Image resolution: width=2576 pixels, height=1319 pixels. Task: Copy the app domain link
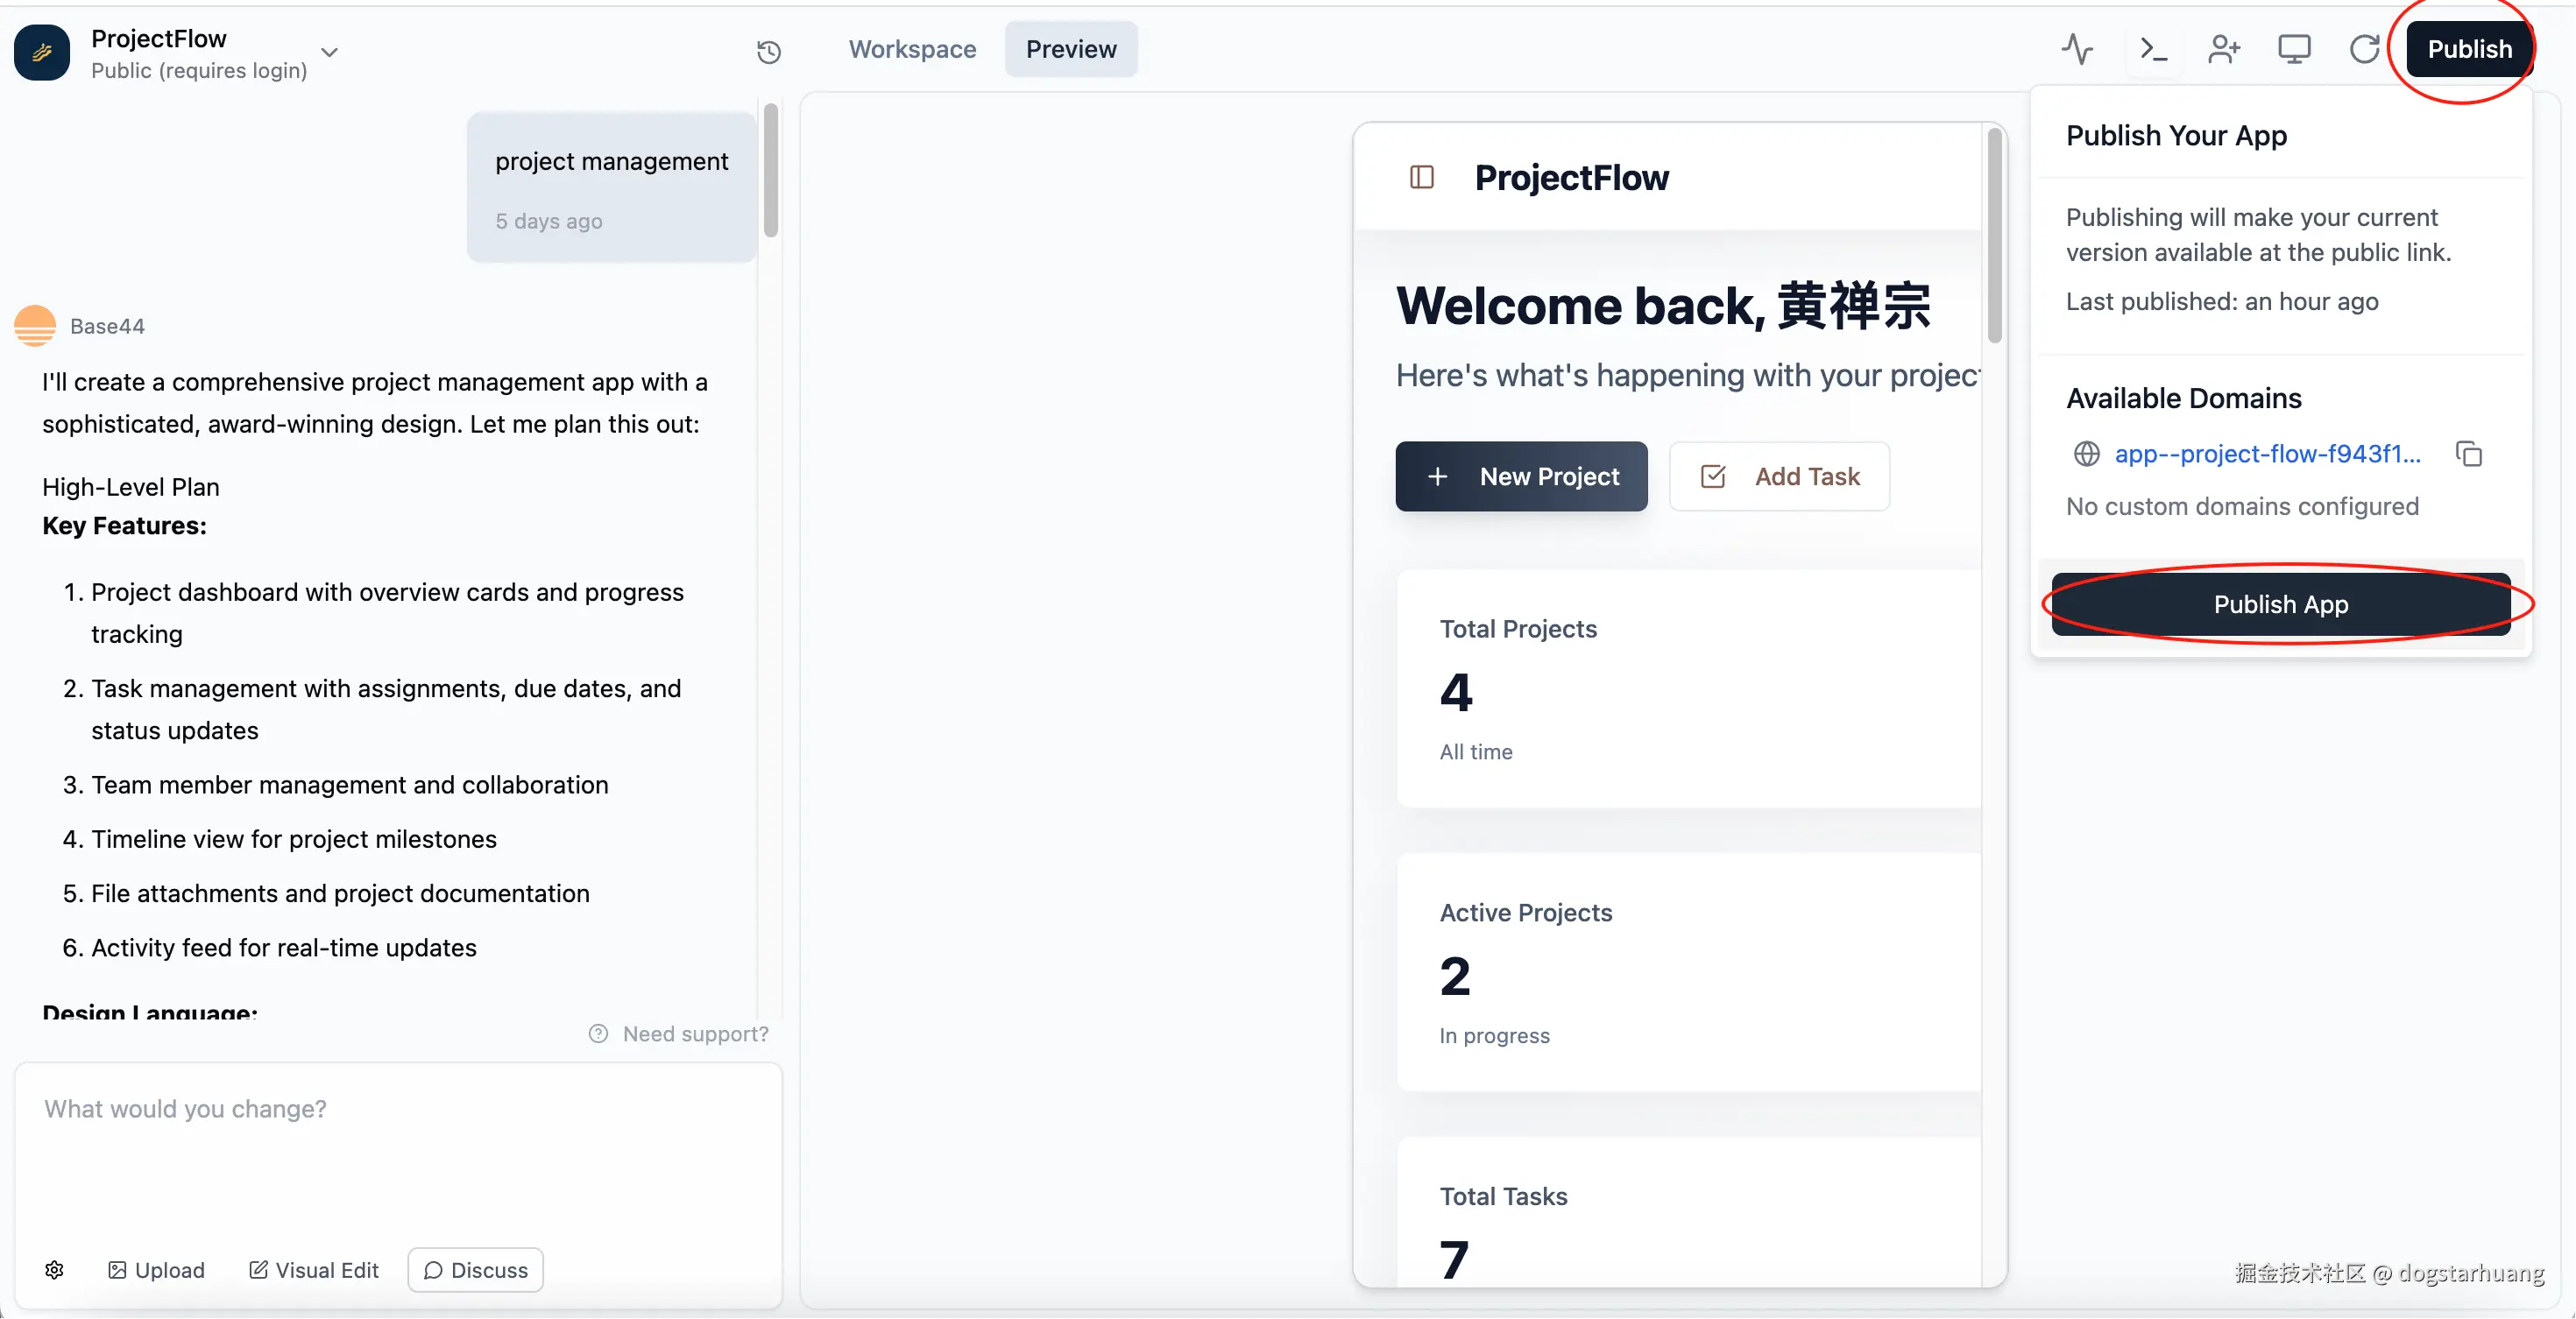[x=2468, y=455]
